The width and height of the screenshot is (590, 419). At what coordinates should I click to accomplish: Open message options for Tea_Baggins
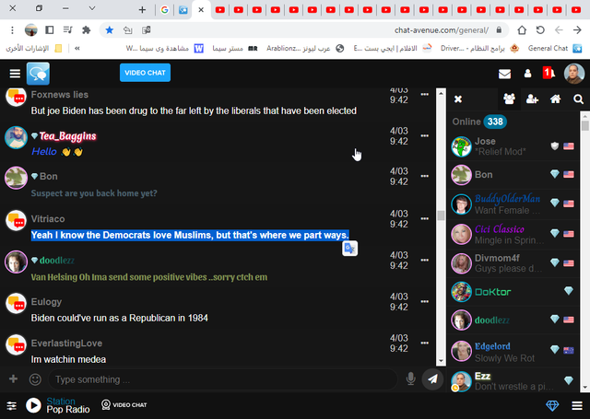pos(424,135)
